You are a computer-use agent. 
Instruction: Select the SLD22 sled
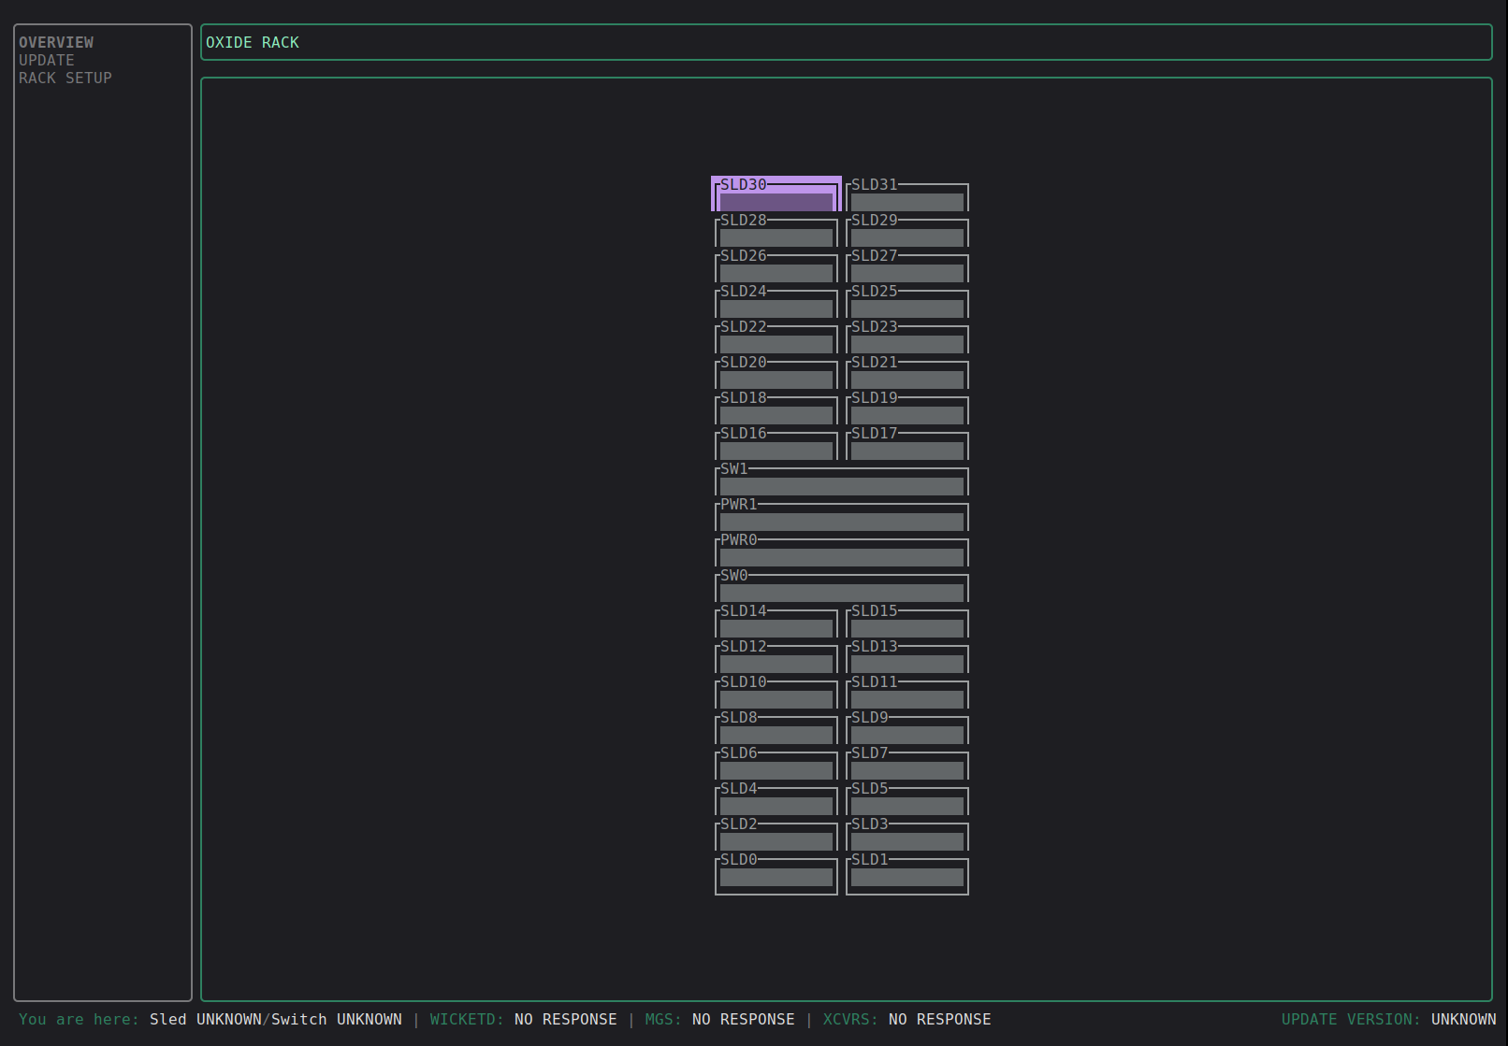(776, 338)
